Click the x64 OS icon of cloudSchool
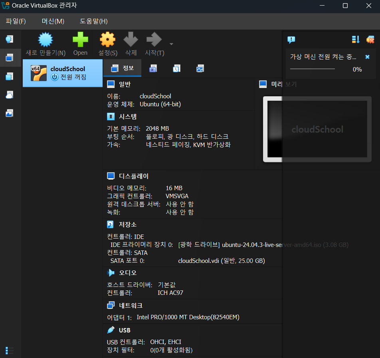 pos(39,73)
